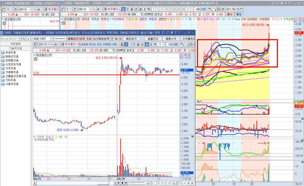
Task: Stop chart playback button
Action: tap(122, 183)
